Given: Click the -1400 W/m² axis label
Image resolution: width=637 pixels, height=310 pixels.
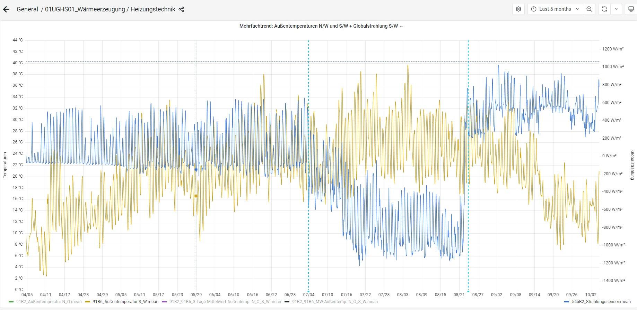Looking at the screenshot, I should (x=613, y=281).
